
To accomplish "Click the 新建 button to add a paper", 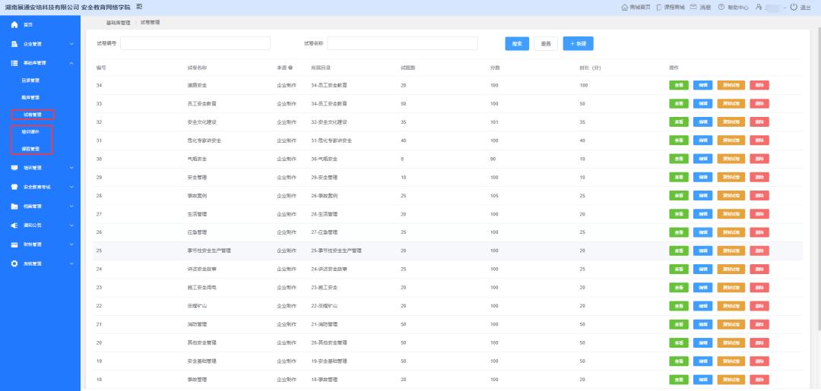I will click(578, 43).
